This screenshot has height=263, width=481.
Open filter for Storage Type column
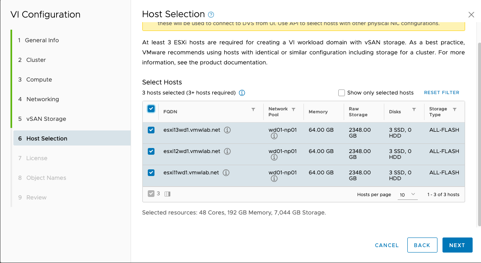click(x=455, y=110)
